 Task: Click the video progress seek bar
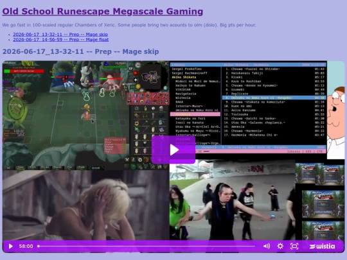click(147, 246)
